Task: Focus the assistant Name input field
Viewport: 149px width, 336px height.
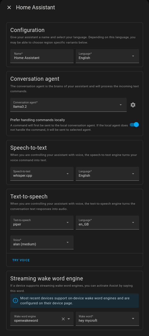Action: 42,56
